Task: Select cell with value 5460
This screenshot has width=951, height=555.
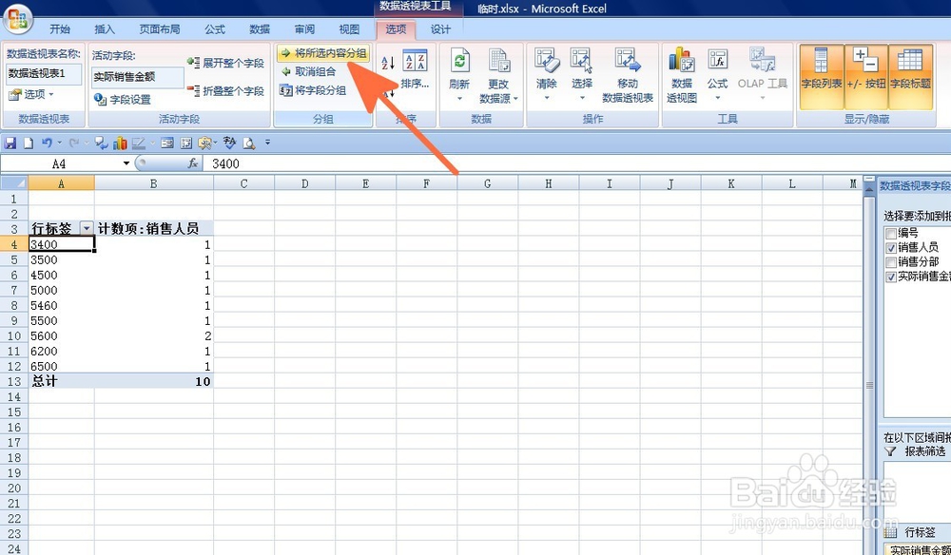Action: tap(61, 305)
